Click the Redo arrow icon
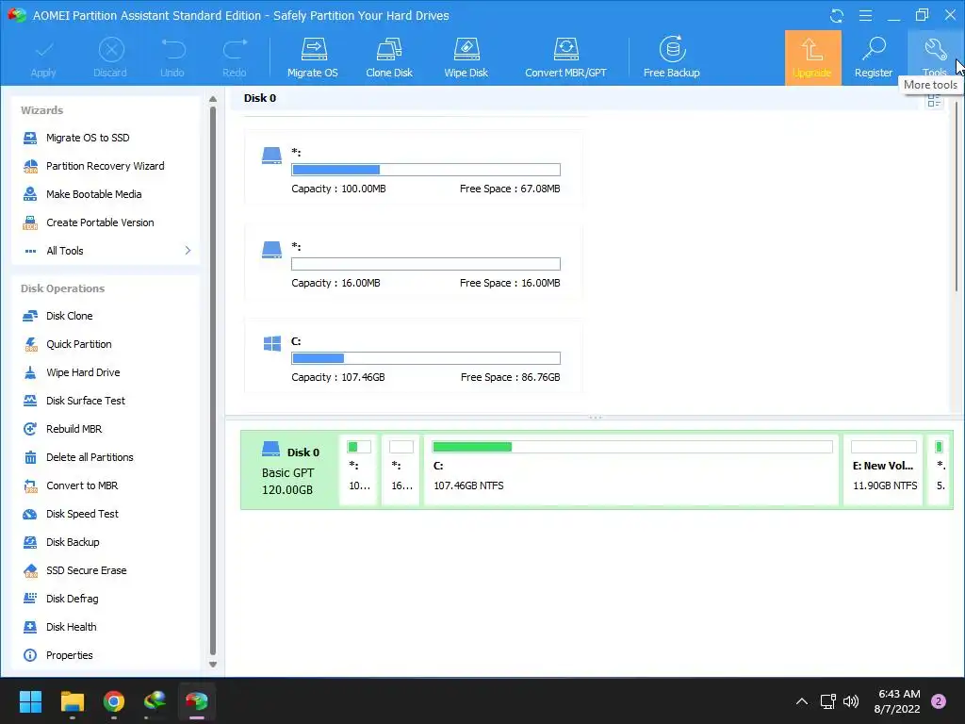Screen dimensions: 965x724 point(235,58)
